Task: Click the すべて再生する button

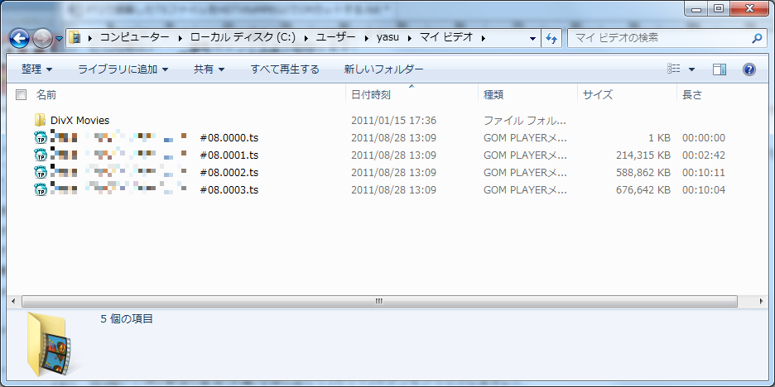Action: [x=285, y=69]
